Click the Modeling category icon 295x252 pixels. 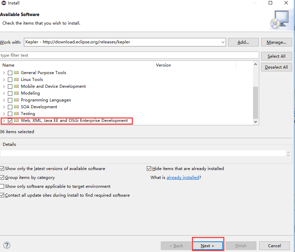(16, 93)
